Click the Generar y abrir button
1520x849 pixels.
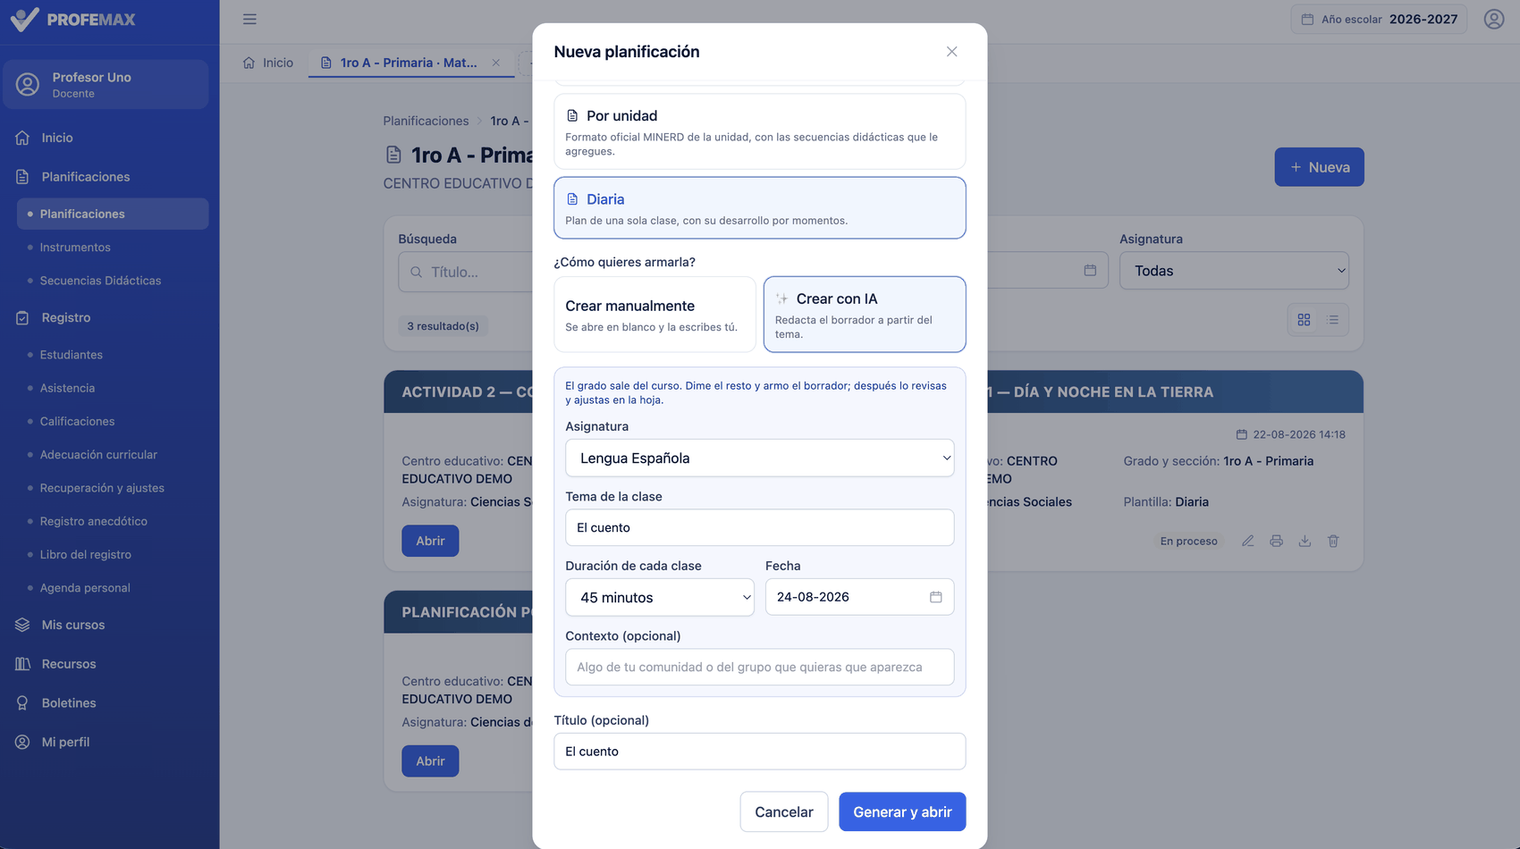[902, 811]
